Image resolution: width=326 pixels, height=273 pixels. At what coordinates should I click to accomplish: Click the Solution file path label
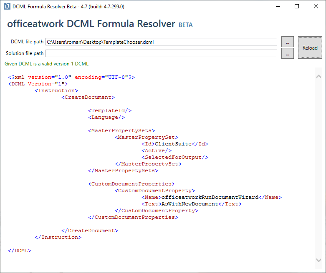pos(25,53)
